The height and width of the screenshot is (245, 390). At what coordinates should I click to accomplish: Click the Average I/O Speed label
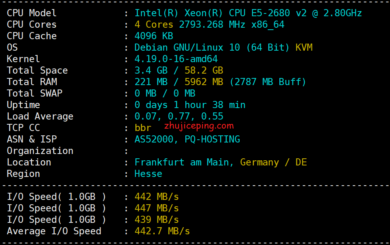tap(54, 231)
